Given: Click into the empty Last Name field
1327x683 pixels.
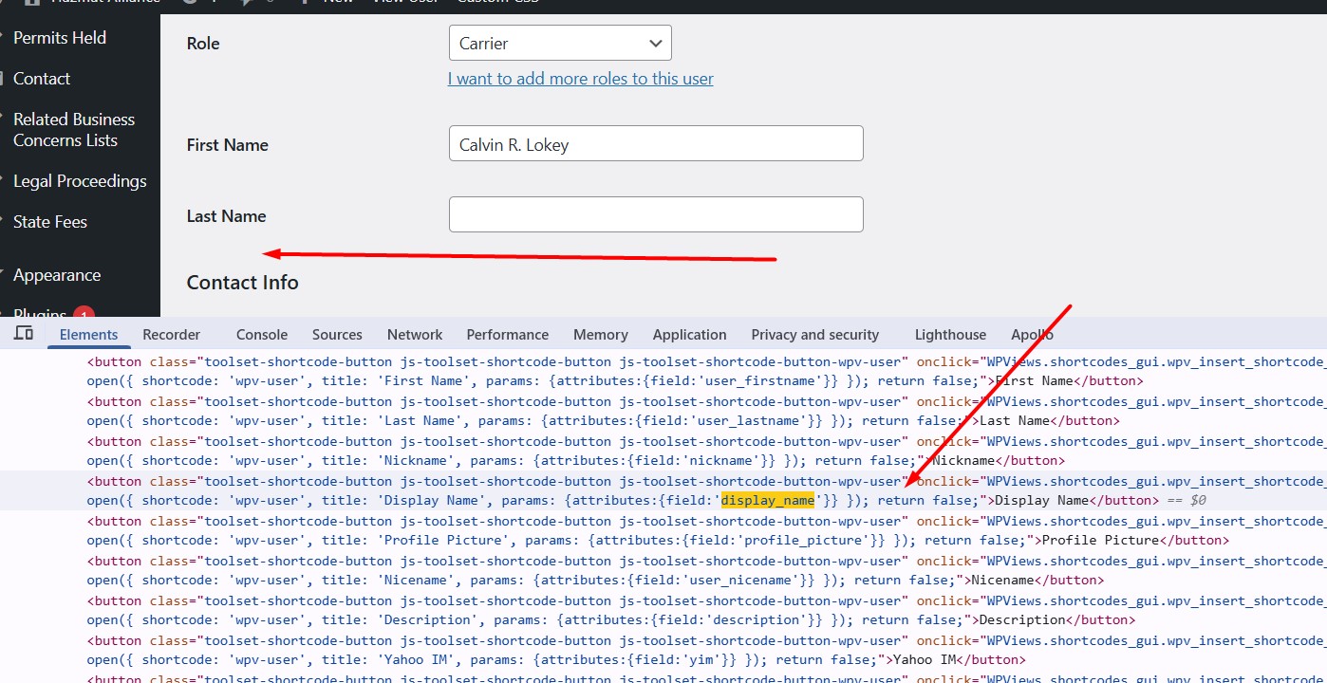Looking at the screenshot, I should pos(656,214).
